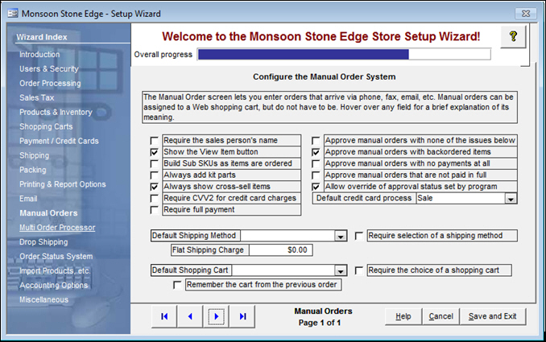Image resolution: width=546 pixels, height=342 pixels.
Task: Jump to last page arrow button
Action: tap(242, 316)
